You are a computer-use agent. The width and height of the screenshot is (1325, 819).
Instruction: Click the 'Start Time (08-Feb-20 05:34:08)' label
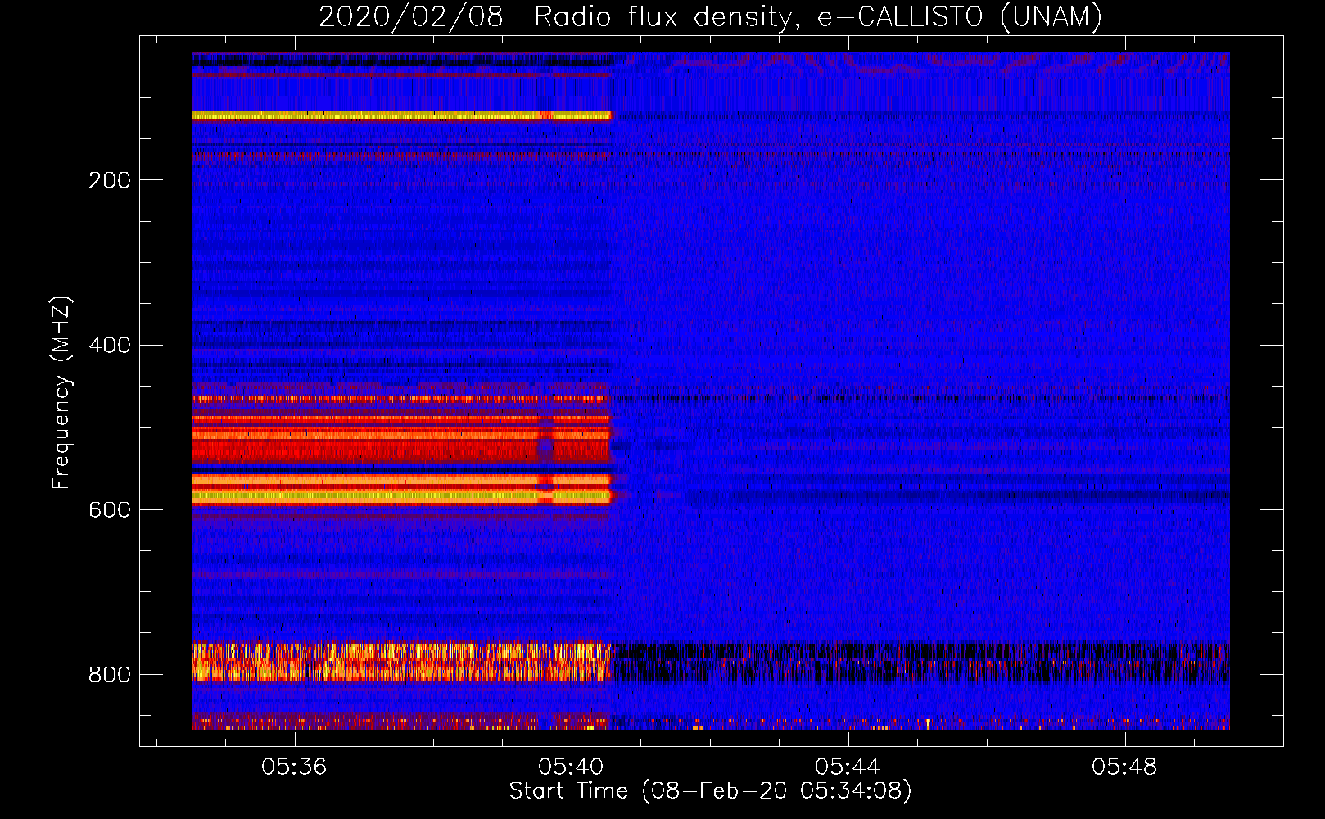coord(711,791)
